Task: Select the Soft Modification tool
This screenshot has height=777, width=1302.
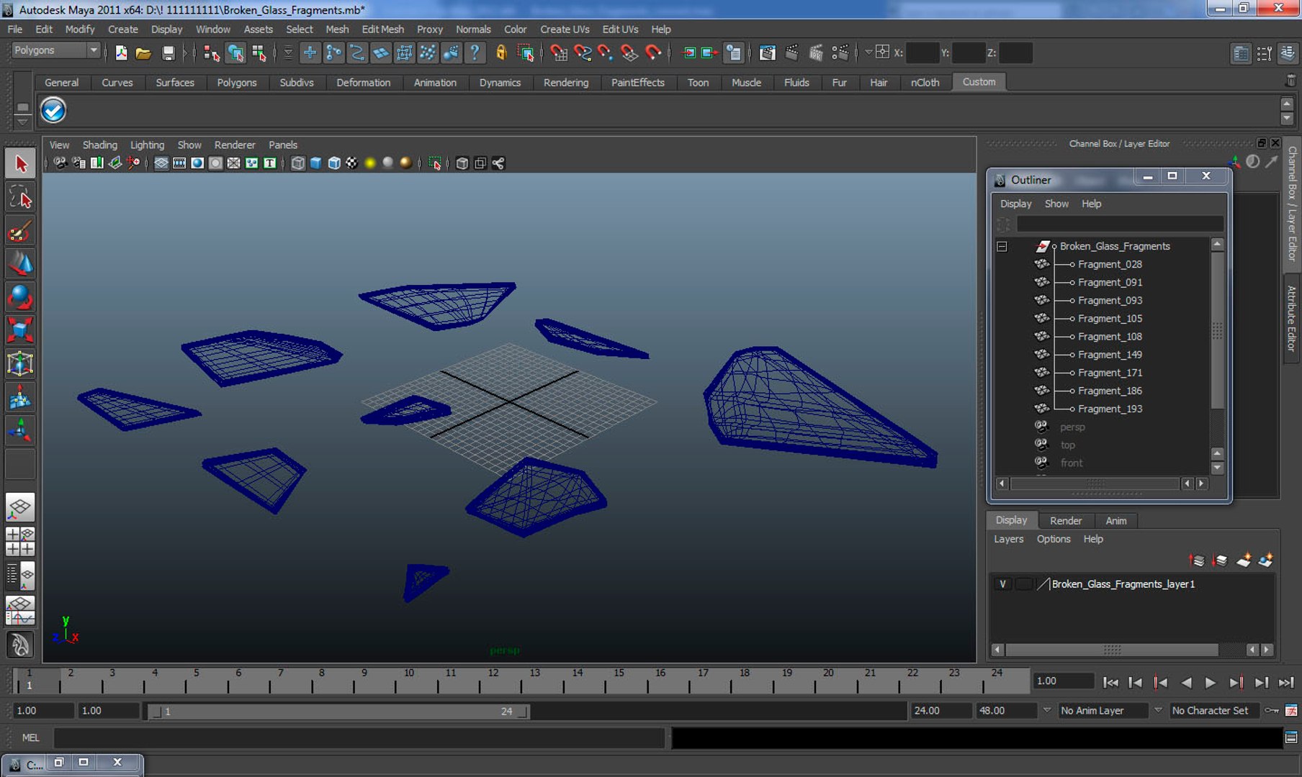Action: click(x=20, y=397)
